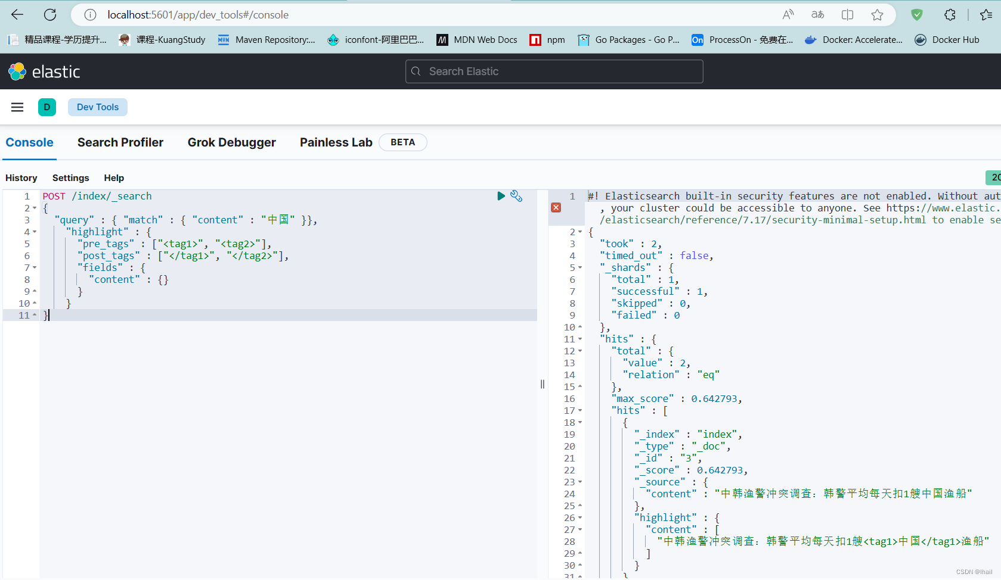Switch to Search Profiler tab
This screenshot has height=580, width=1001.
pyautogui.click(x=120, y=142)
